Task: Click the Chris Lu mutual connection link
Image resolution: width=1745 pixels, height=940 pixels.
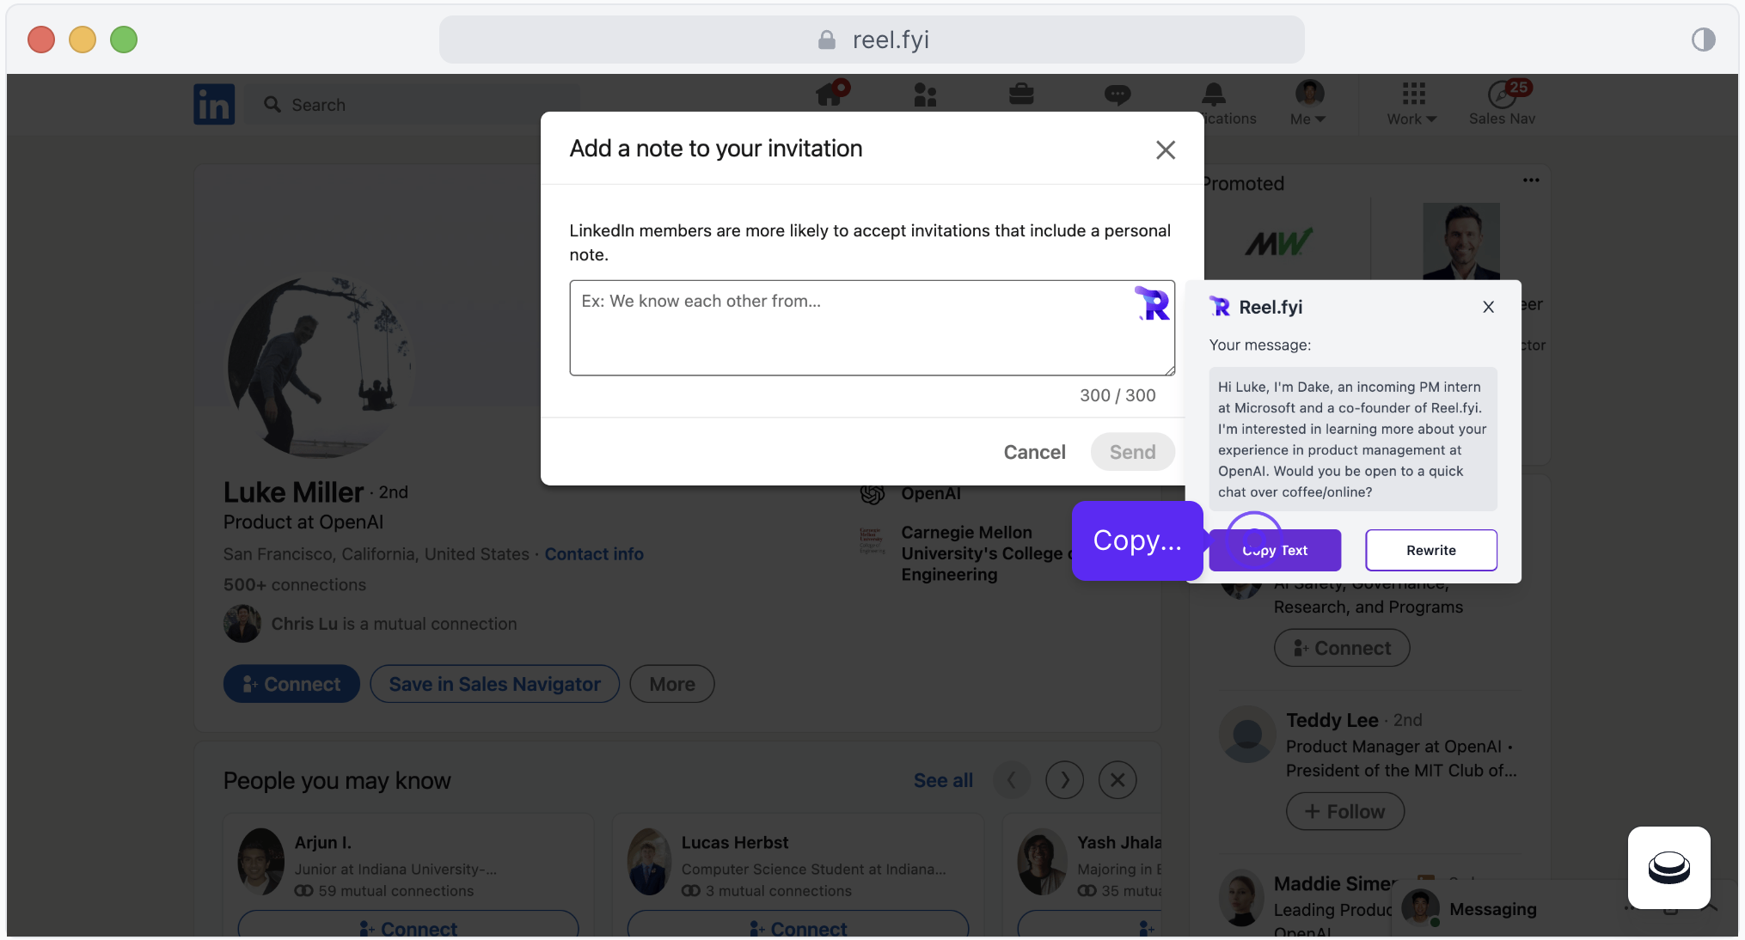Action: click(x=394, y=624)
